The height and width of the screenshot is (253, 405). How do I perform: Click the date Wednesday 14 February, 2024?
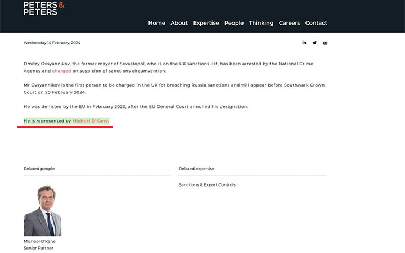click(52, 43)
